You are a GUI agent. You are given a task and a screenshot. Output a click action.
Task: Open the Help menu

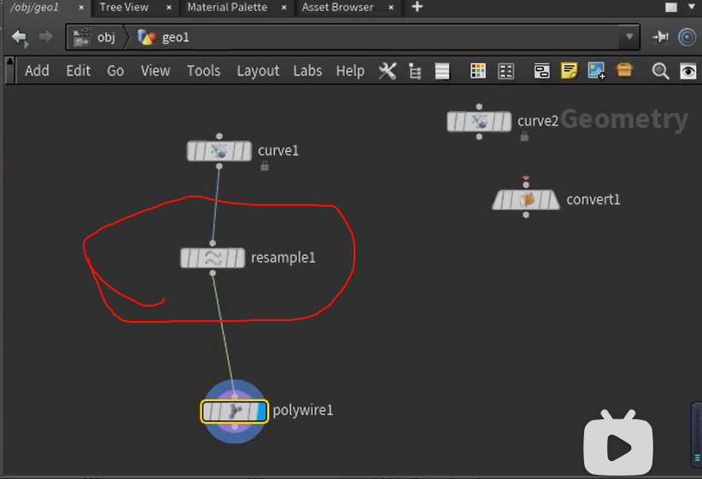pyautogui.click(x=350, y=71)
